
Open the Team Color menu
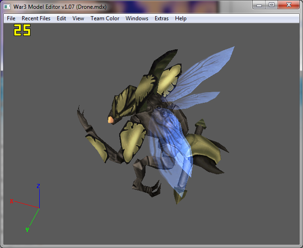105,18
